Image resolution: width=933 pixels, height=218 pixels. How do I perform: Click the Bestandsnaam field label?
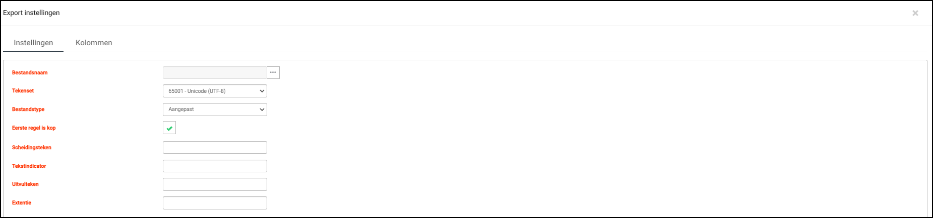tap(30, 73)
